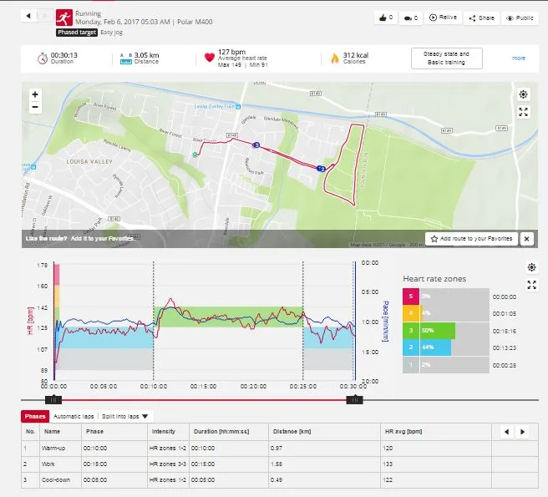548x497 pixels.
Task: Go to the previous training session arrow
Action: [x=28, y=16]
